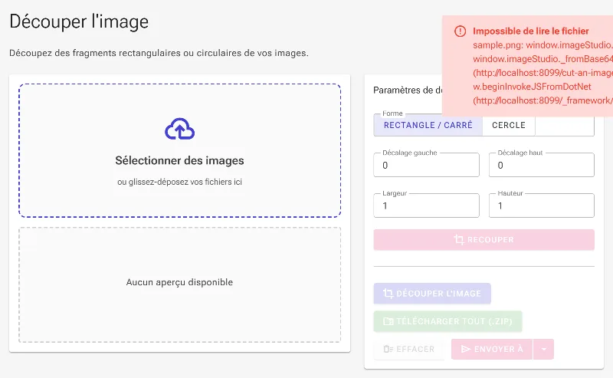Click the crop icon on Découper l'image button
Viewport: 613px width, 378px height.
click(388, 294)
